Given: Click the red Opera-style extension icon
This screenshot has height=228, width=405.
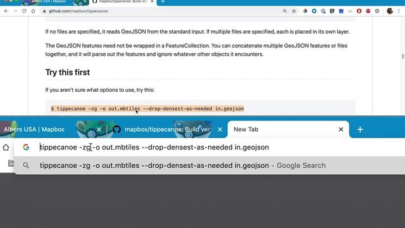Looking at the screenshot, I should (359, 11).
